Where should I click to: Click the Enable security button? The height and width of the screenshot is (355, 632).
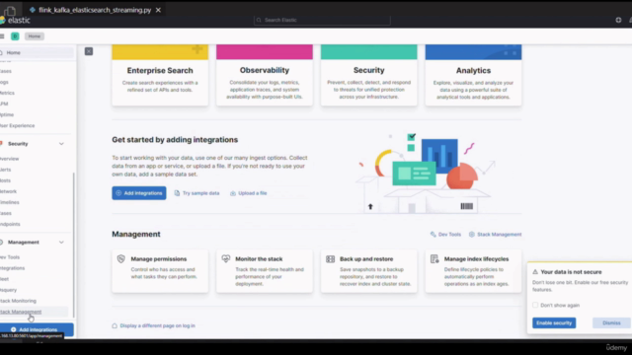point(554,322)
